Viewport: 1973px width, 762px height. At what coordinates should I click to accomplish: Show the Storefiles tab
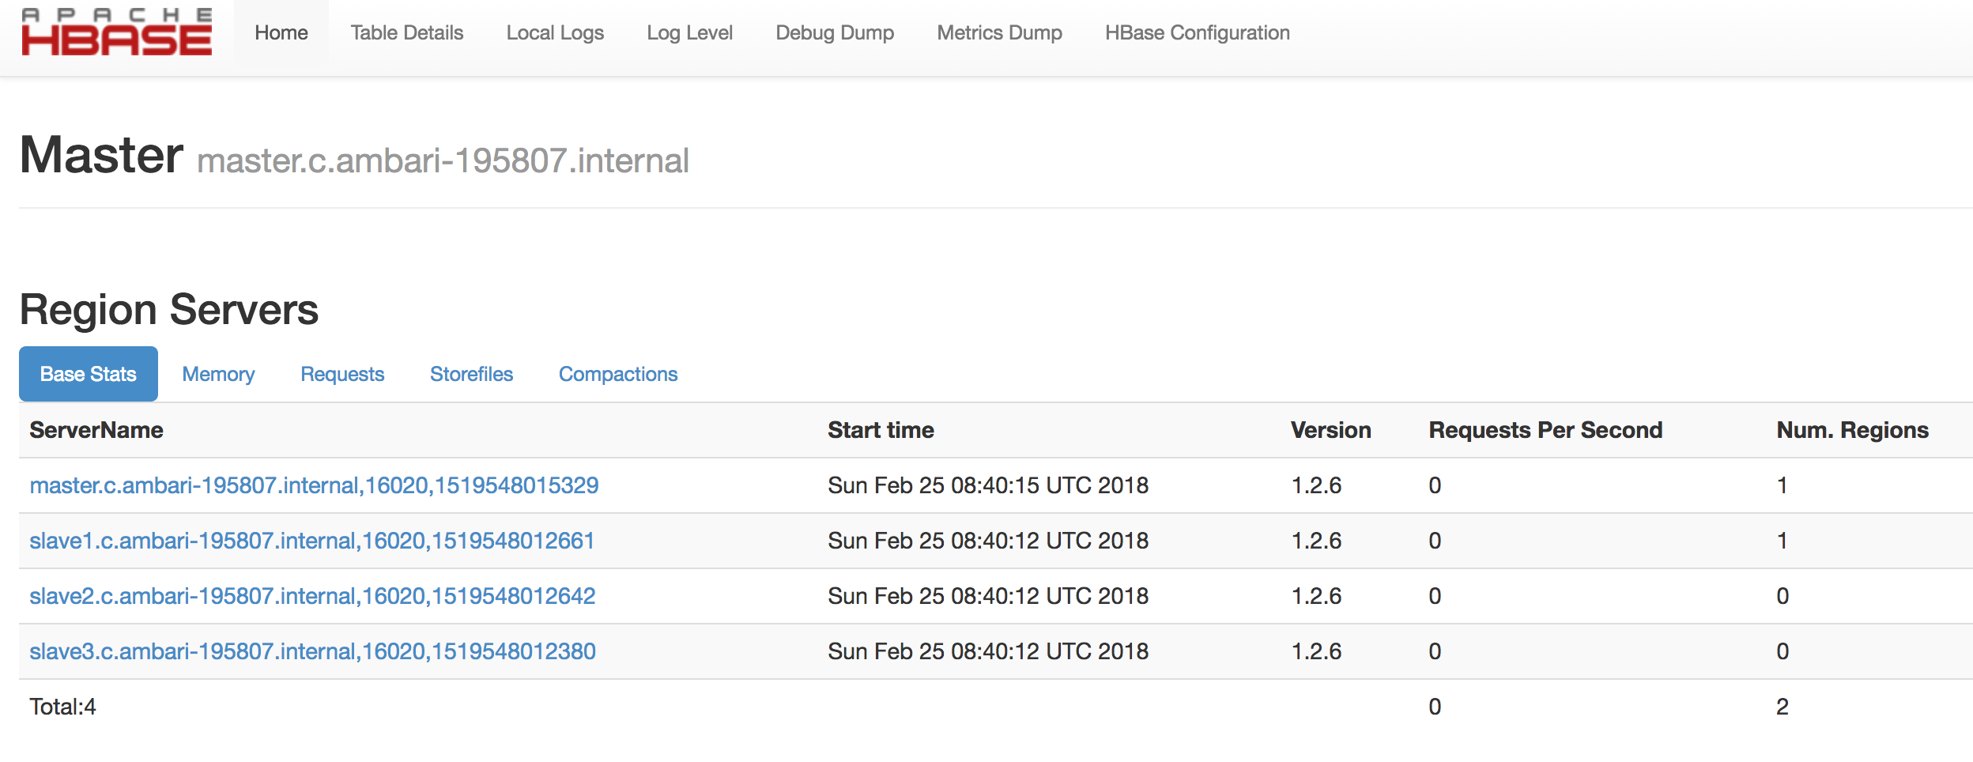pyautogui.click(x=471, y=374)
